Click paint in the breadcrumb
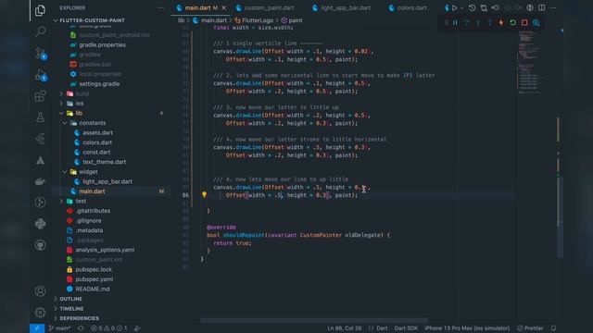This screenshot has width=593, height=333. pyautogui.click(x=295, y=20)
